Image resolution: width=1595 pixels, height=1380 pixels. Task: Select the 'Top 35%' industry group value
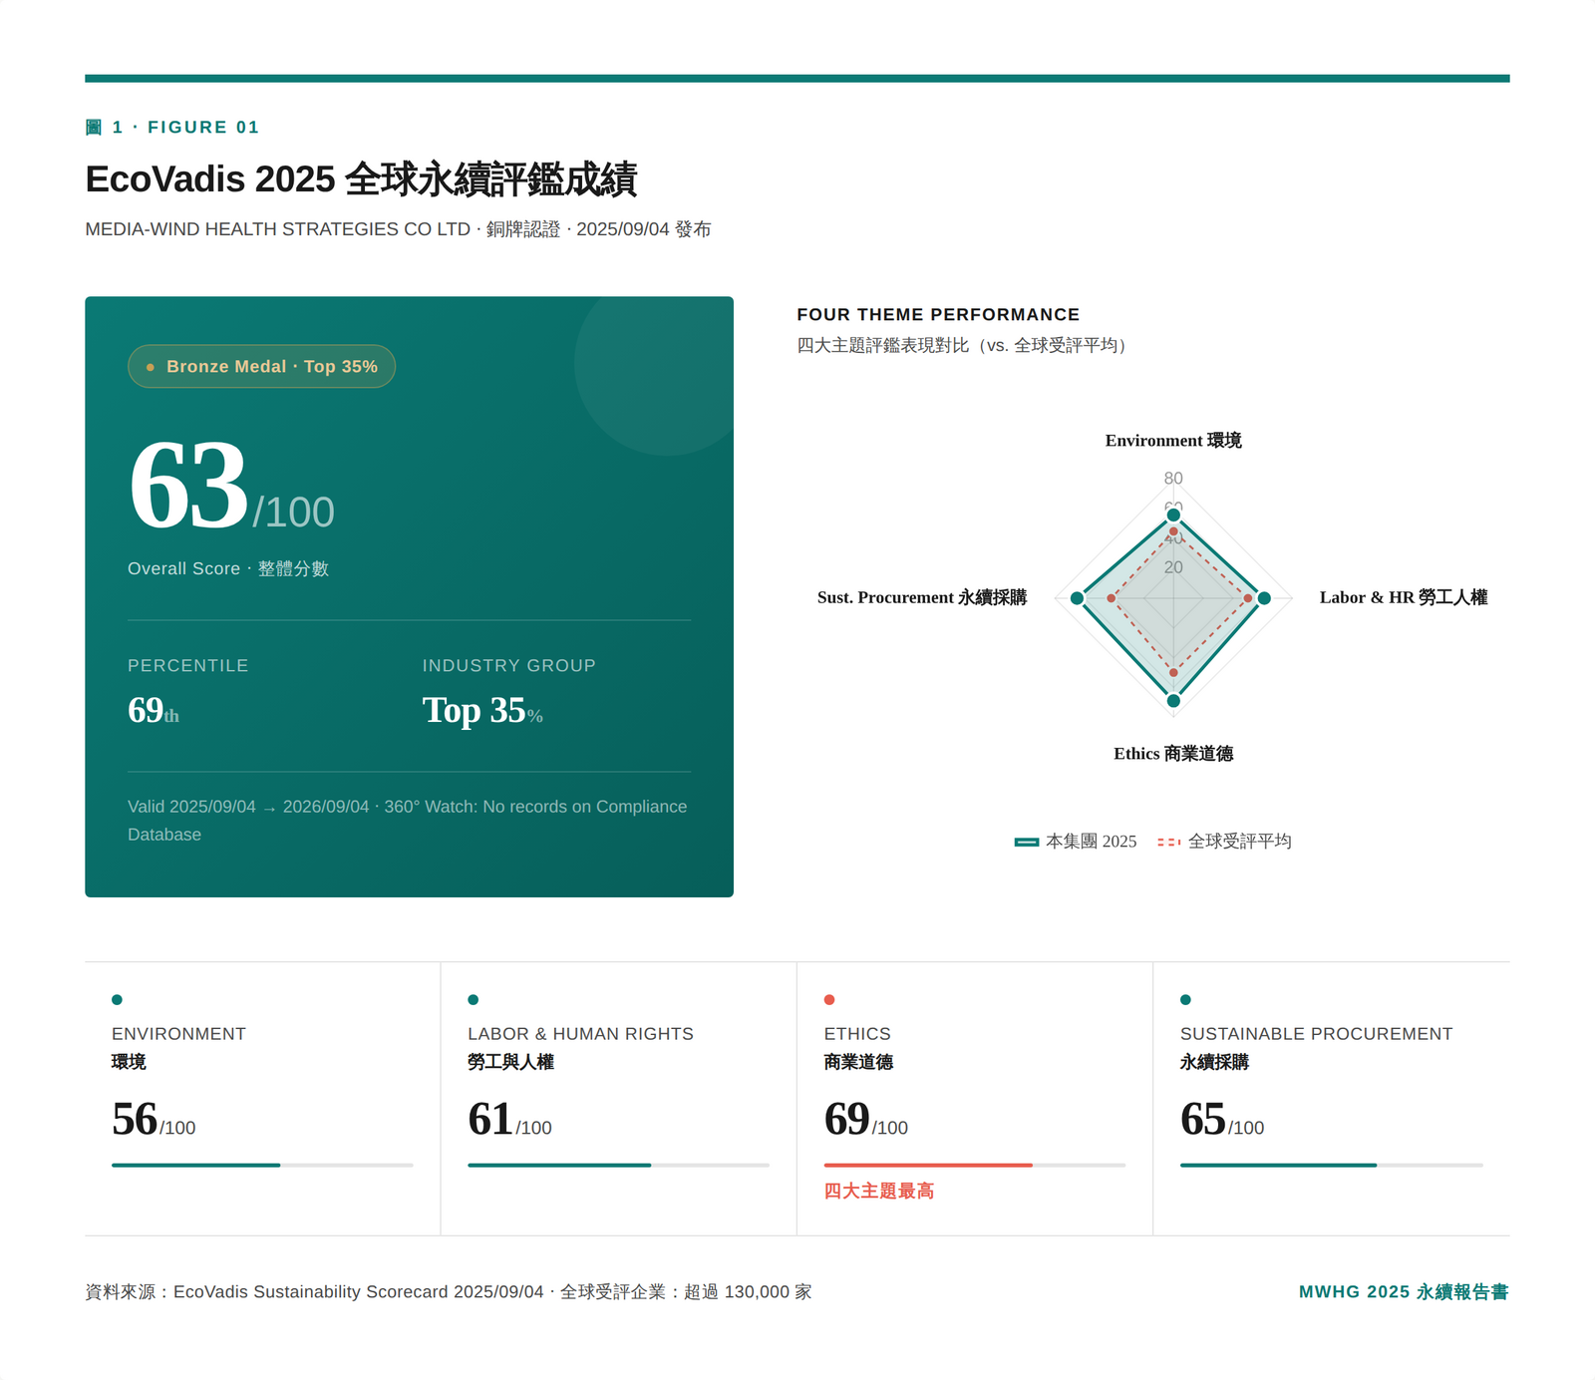482,710
